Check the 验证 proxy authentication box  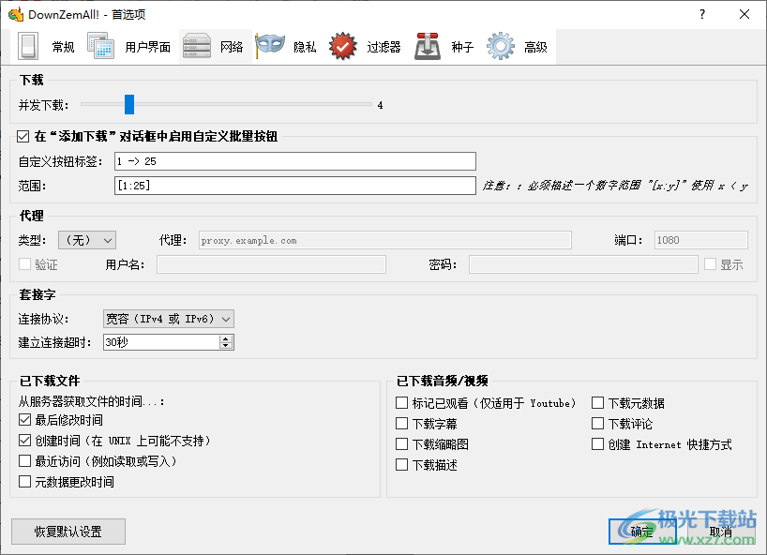23,263
